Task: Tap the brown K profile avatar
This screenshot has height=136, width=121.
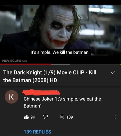Action: 11,97
